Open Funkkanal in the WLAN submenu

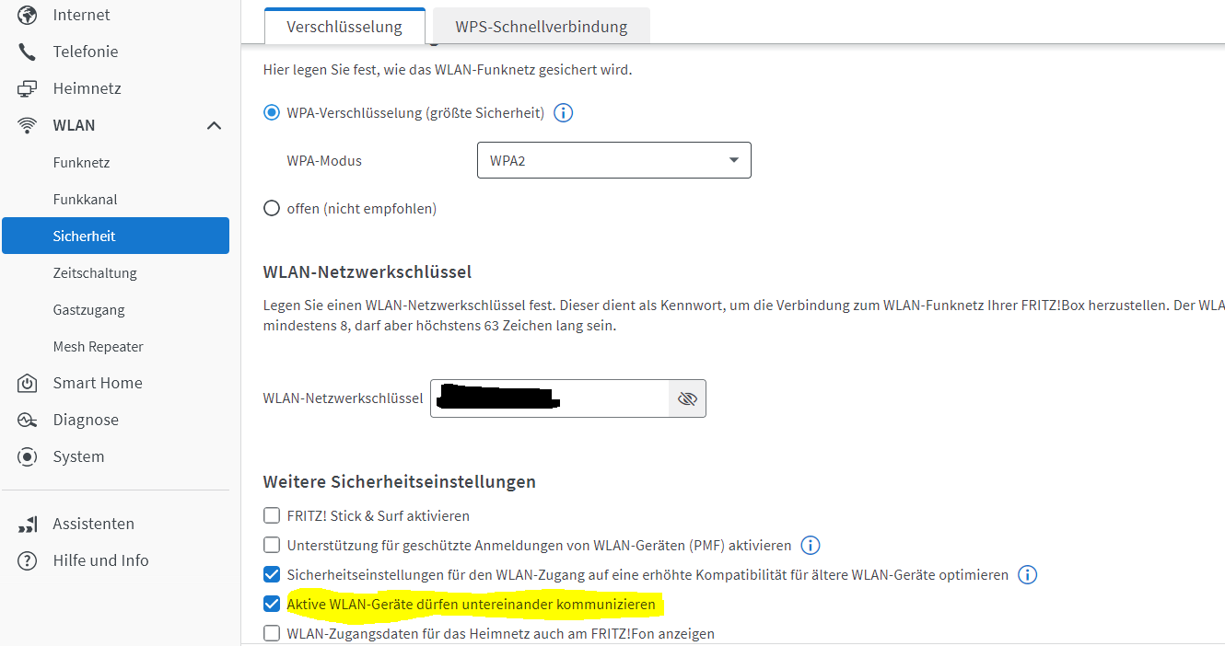point(85,200)
